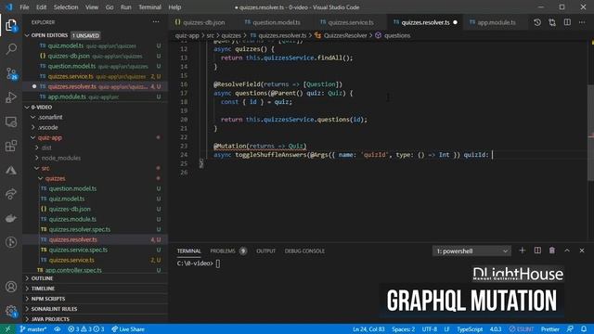
Task: Open Live Share icon in activity bar
Action: pos(11,194)
